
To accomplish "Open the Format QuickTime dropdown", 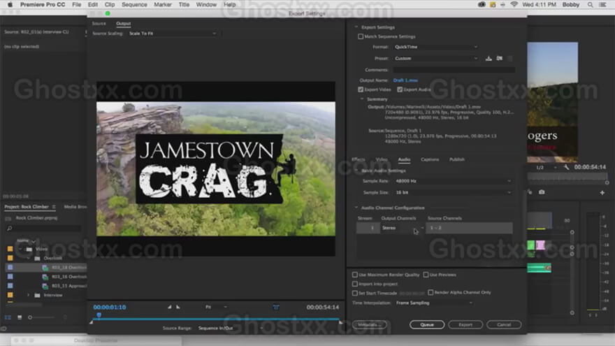I will point(436,47).
